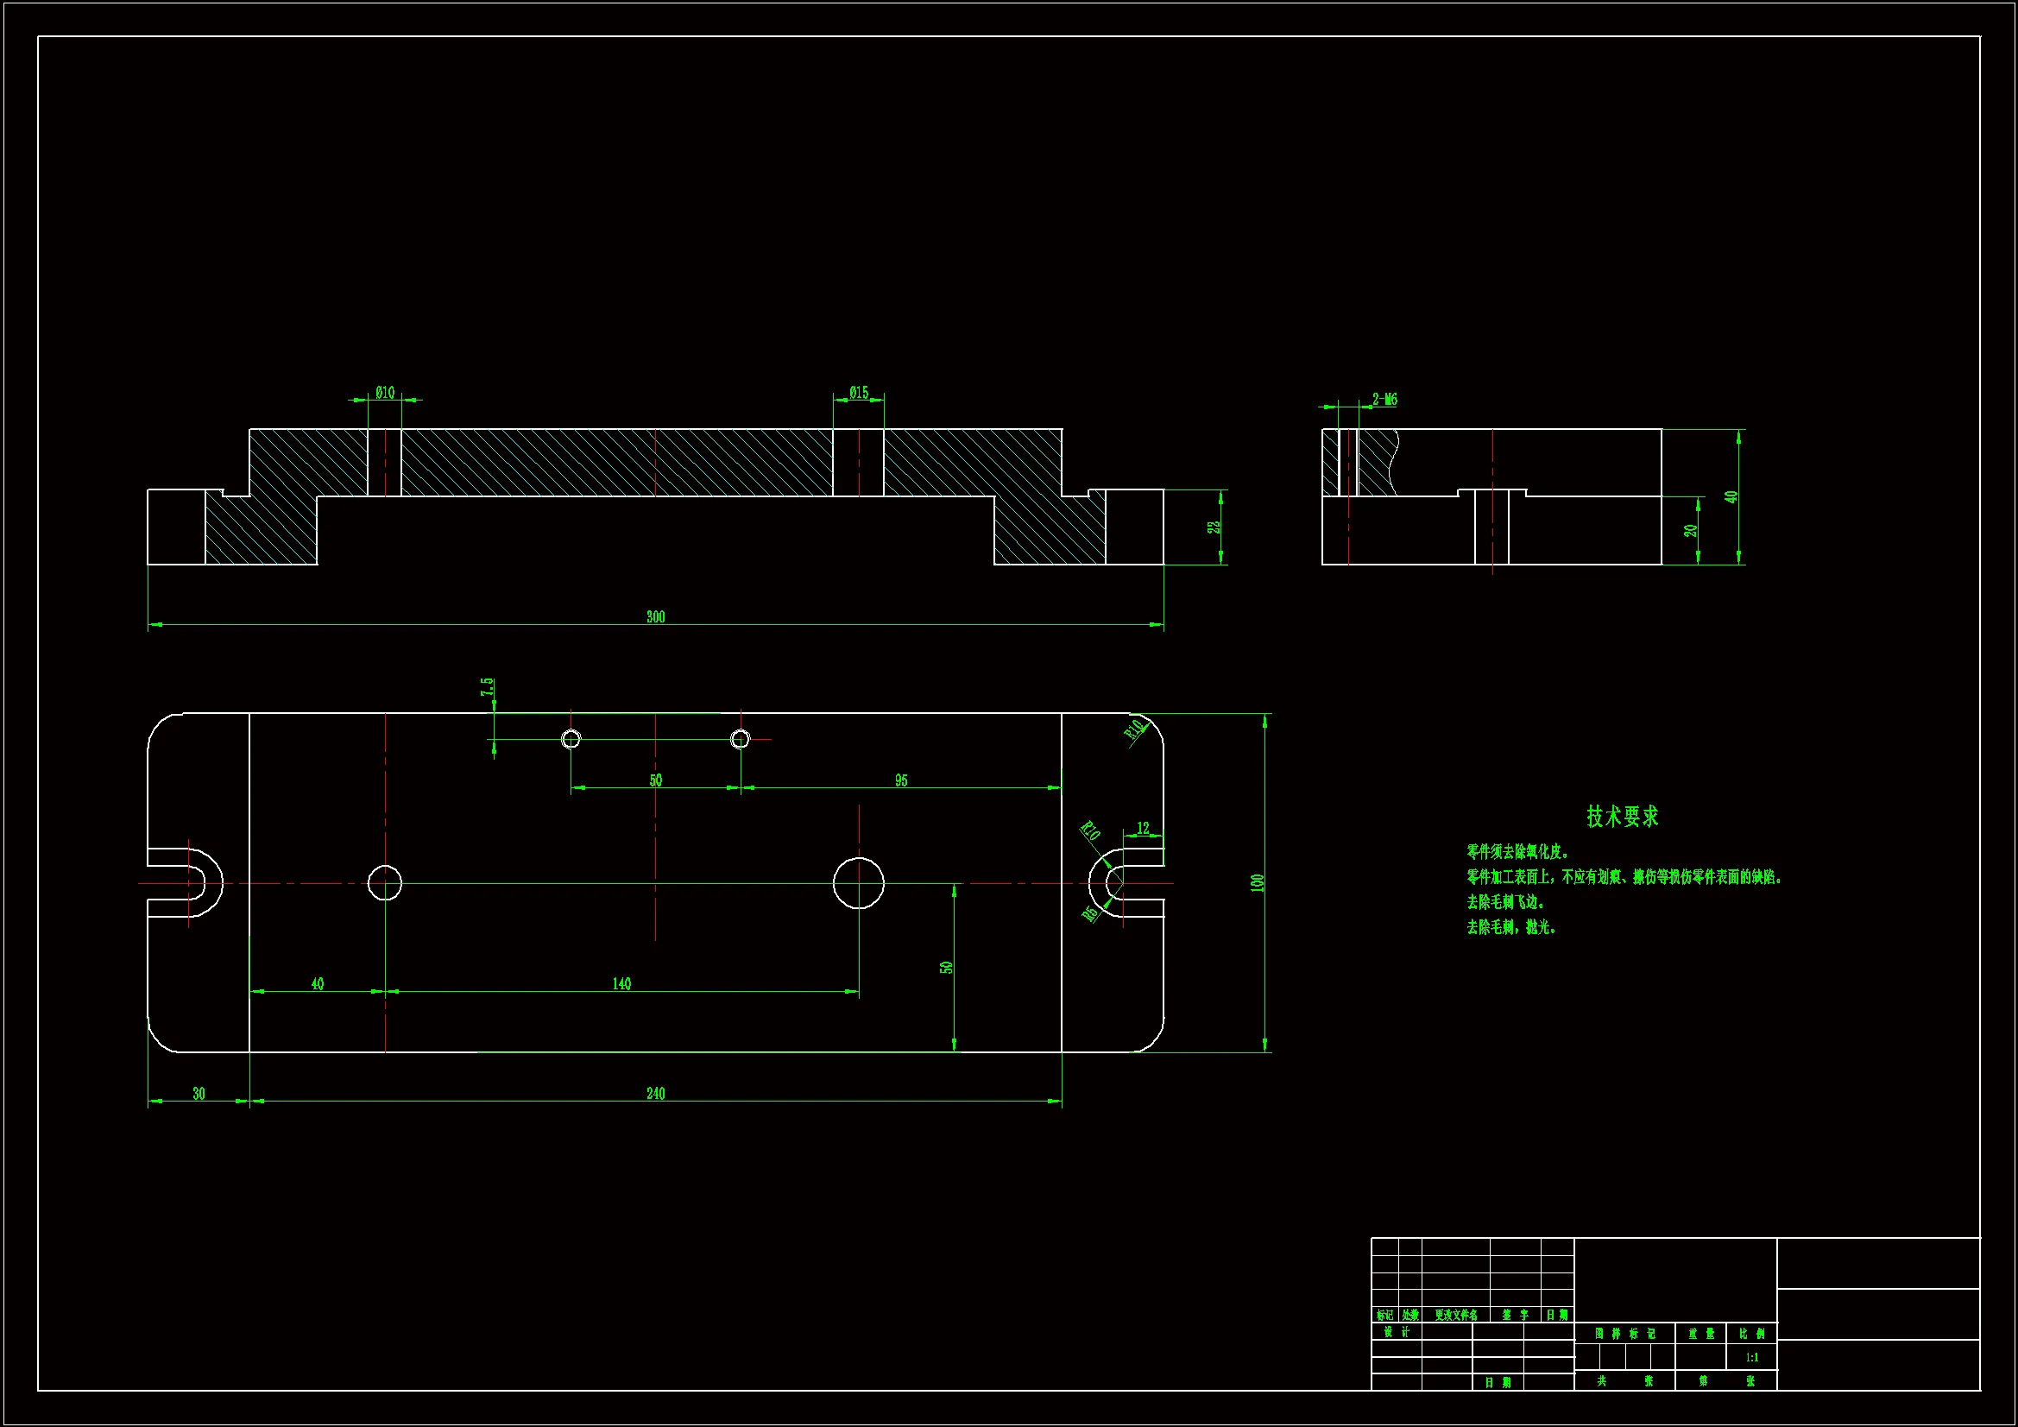The image size is (2018, 1427).
Task: Click the 技术要求 heading text
Action: pos(1623,817)
